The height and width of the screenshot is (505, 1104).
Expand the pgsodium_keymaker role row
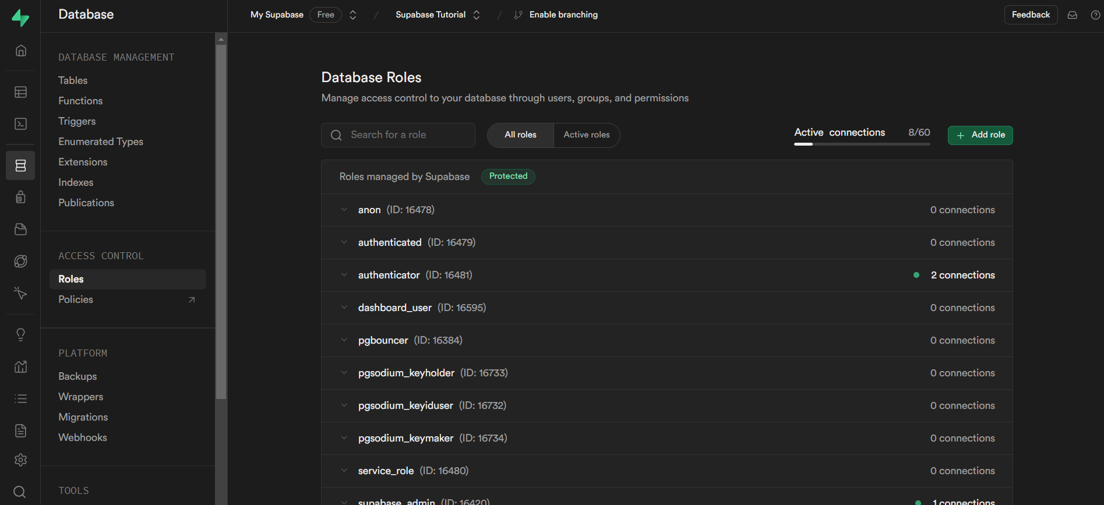(x=667, y=438)
